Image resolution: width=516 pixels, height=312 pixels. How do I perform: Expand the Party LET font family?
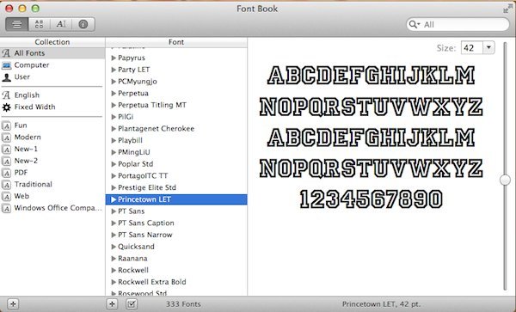[114, 70]
